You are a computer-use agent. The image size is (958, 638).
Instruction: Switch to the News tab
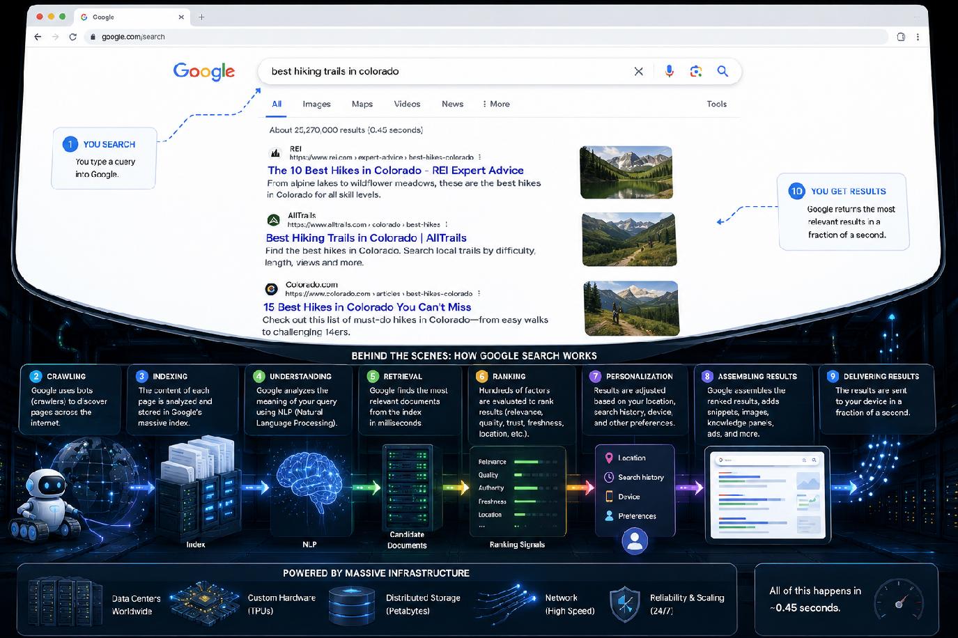coord(452,104)
